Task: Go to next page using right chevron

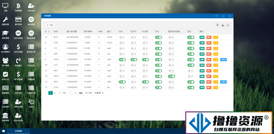Action: point(60,93)
